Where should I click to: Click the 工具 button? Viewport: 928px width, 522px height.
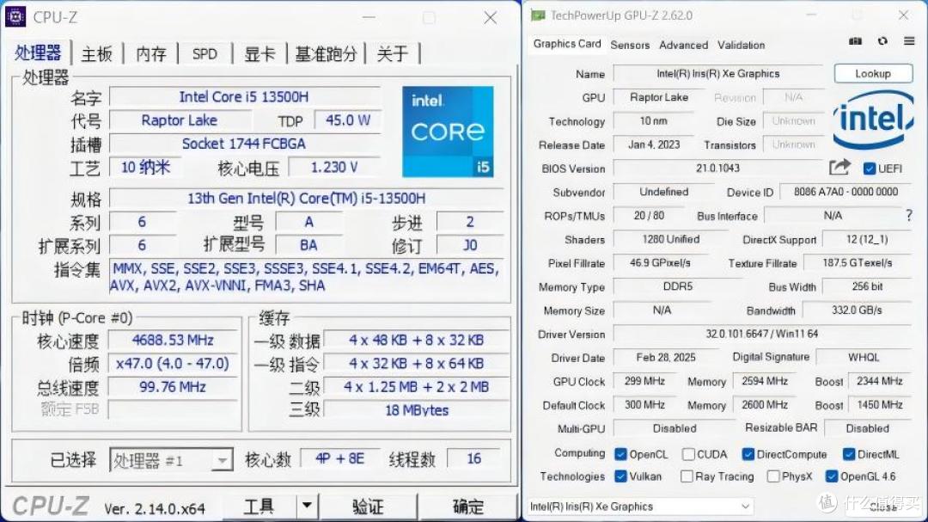tap(259, 506)
